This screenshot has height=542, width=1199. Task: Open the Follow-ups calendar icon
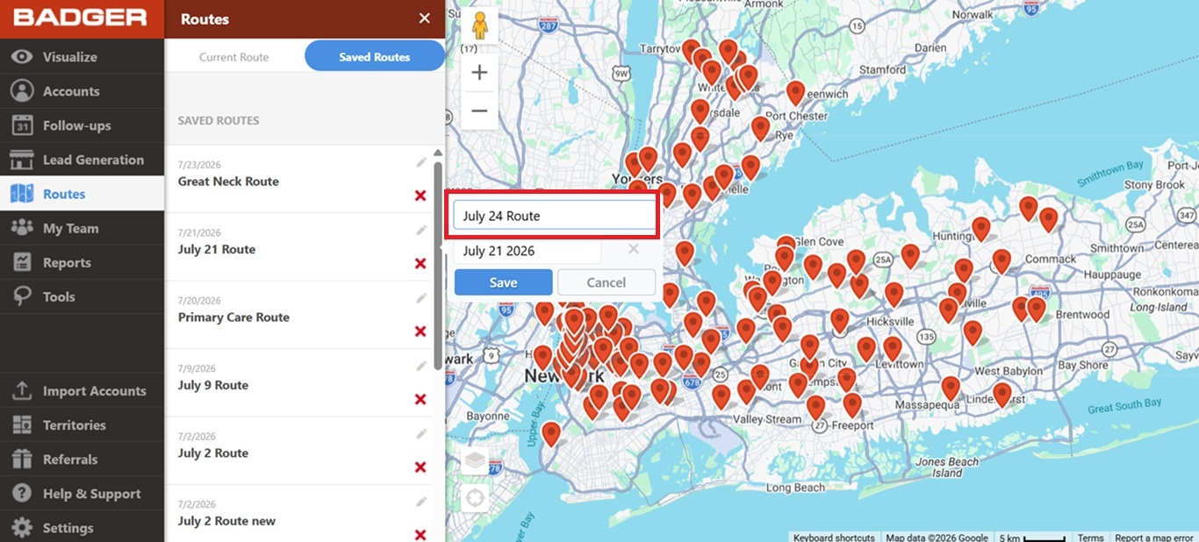coord(22,125)
